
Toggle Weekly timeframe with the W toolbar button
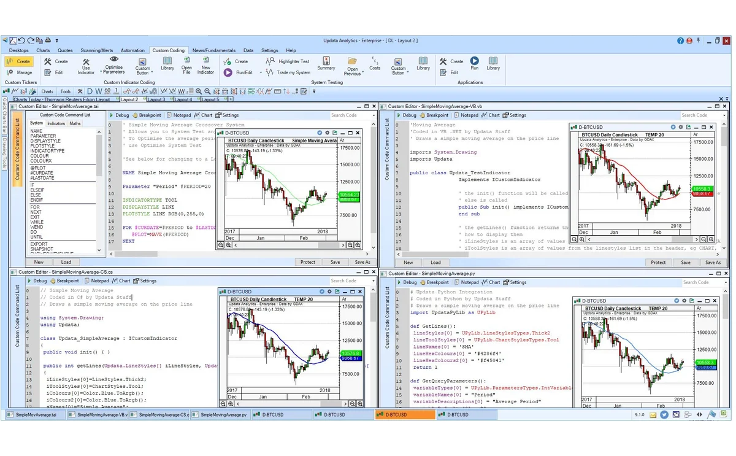[x=98, y=91]
